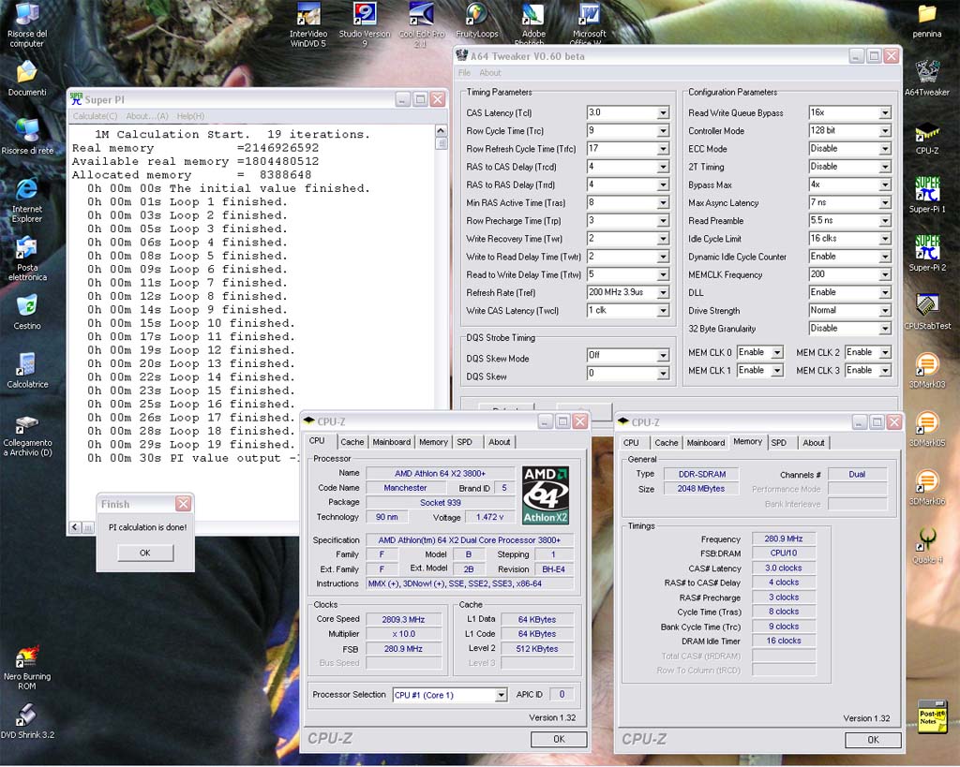The width and height of the screenshot is (960, 767).
Task: Launch CPUStabTest desktop icon
Action: coord(927,312)
